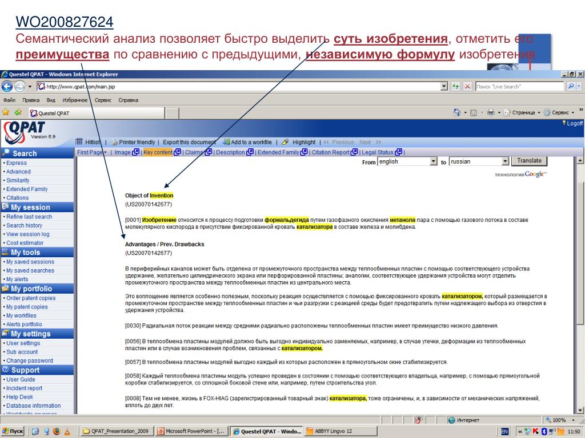585x438 pixels.
Task: Click the content scrollbar down arrow
Action: click(580, 409)
